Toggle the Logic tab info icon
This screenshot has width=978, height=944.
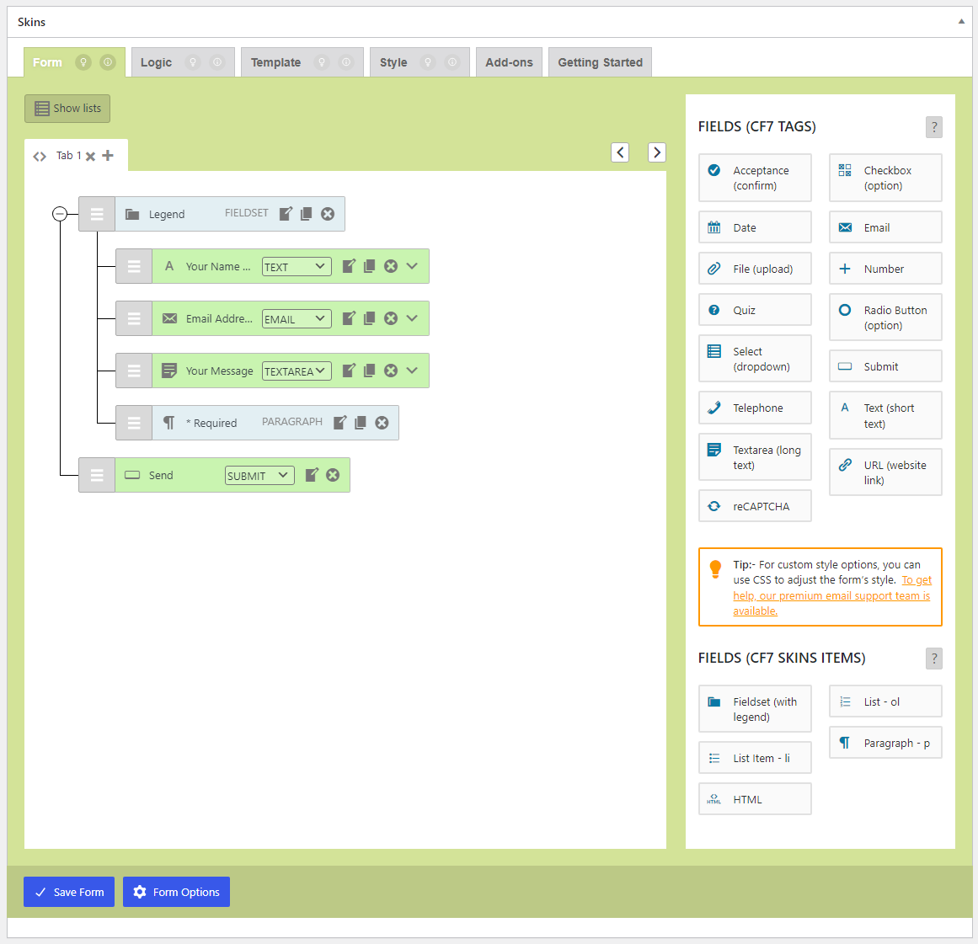pyautogui.click(x=217, y=62)
